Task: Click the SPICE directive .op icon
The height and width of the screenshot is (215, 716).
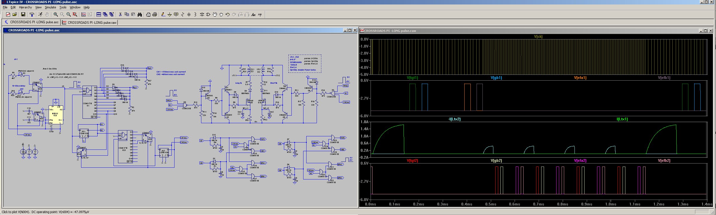Action: [x=260, y=15]
